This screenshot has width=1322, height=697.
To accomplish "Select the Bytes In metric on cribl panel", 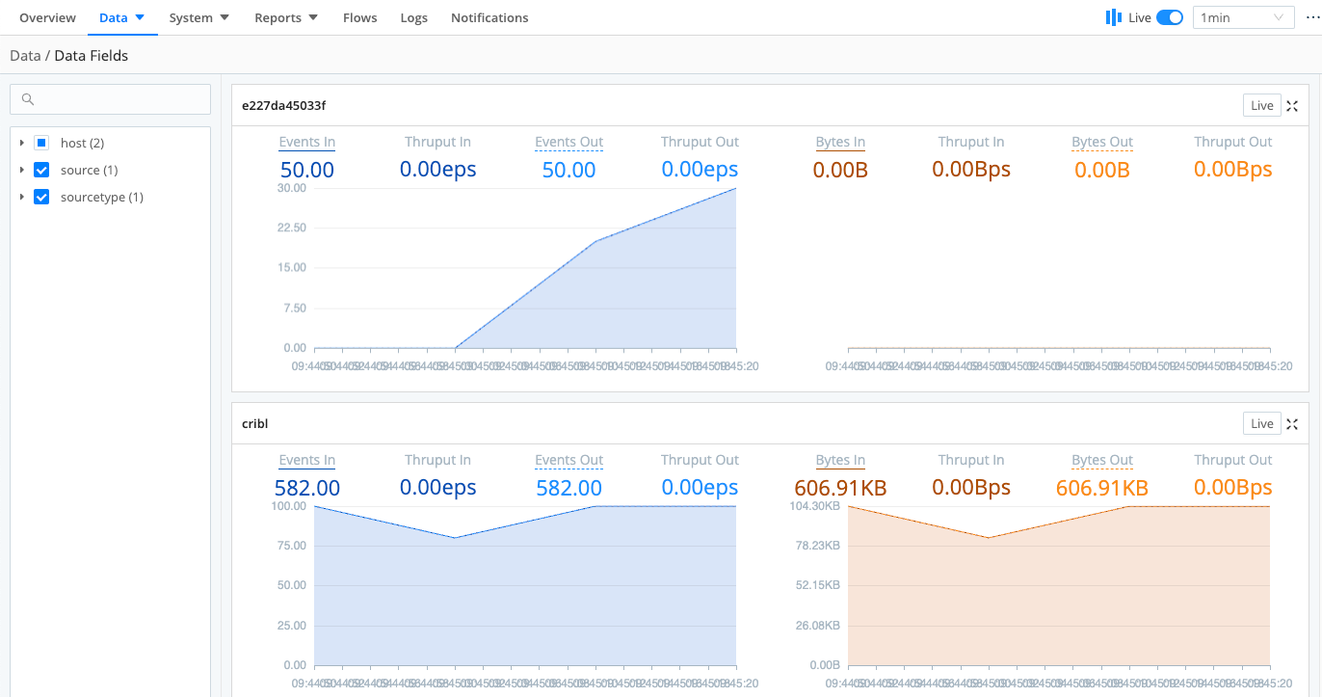I will coord(839,460).
